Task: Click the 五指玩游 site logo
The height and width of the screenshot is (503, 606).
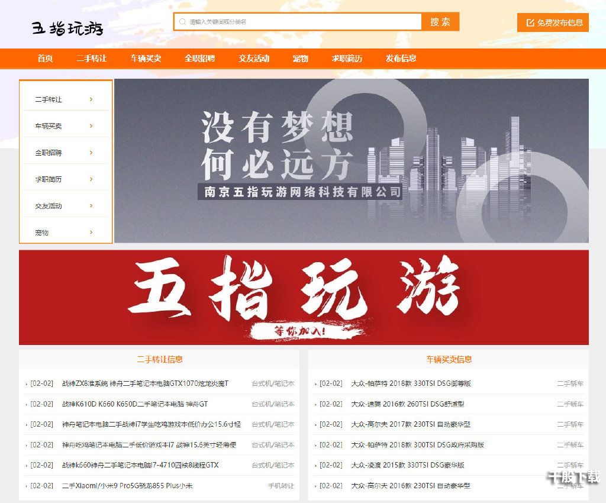Action: (67, 27)
